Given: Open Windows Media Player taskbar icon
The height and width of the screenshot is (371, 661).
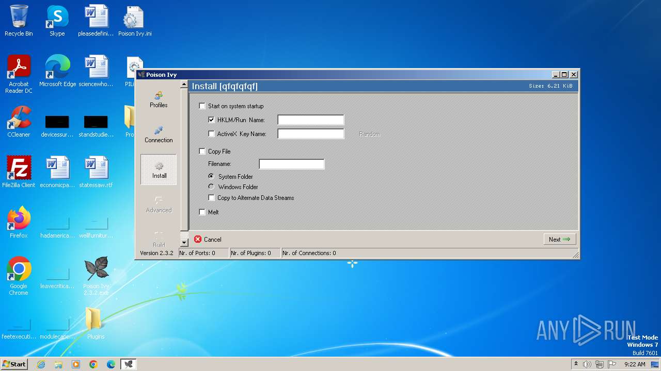Looking at the screenshot, I should coord(76,364).
